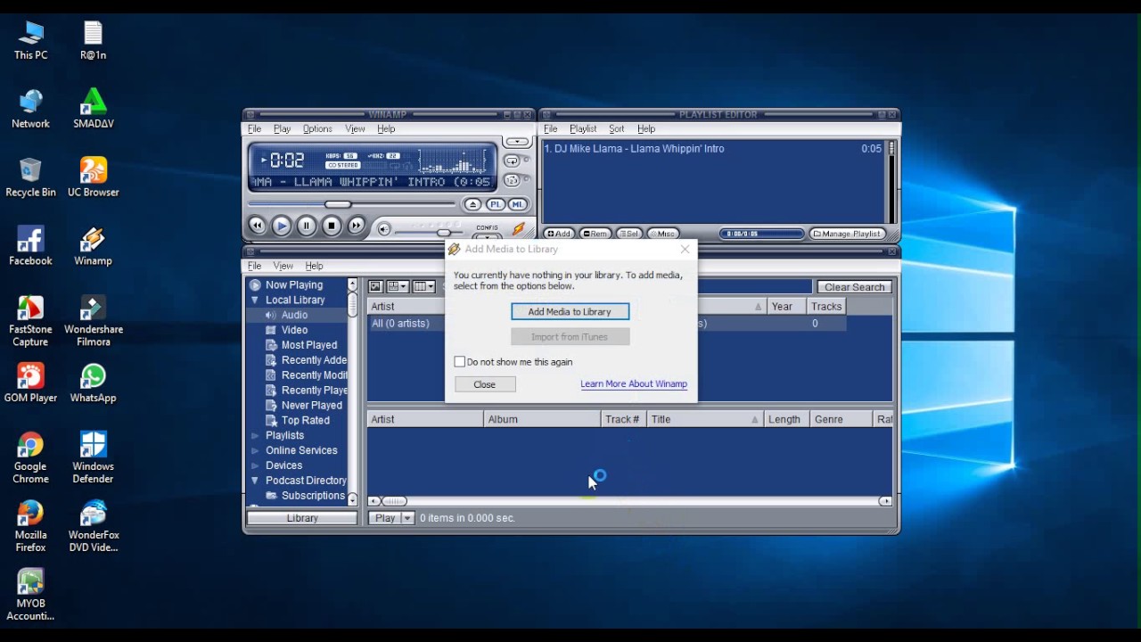1141x642 pixels.
Task: Click the Add button in Playlist Editor
Action: coord(559,234)
